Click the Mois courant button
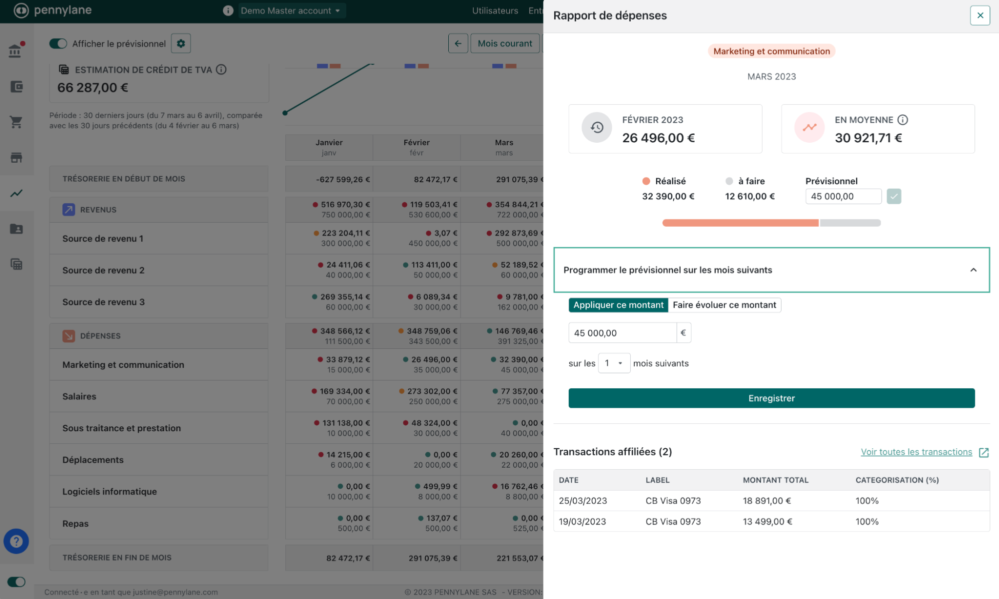 [505, 43]
